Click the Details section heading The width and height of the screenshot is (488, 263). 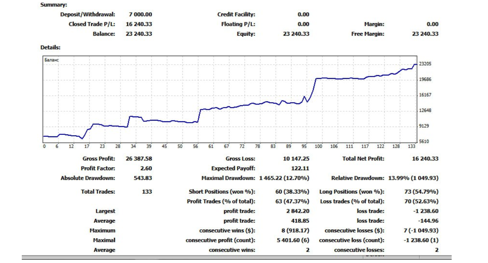(x=50, y=47)
